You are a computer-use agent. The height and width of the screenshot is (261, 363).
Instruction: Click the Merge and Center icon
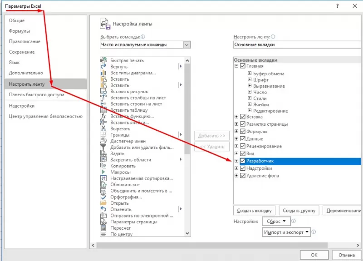click(103, 191)
